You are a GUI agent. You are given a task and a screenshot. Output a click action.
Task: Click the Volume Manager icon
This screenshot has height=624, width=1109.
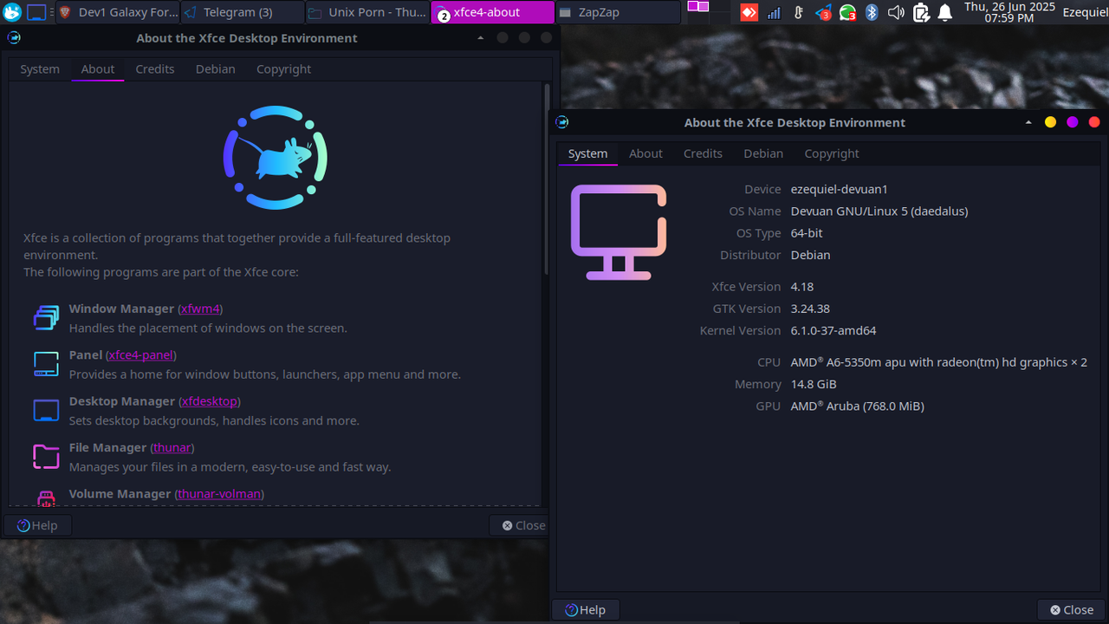coord(46,497)
